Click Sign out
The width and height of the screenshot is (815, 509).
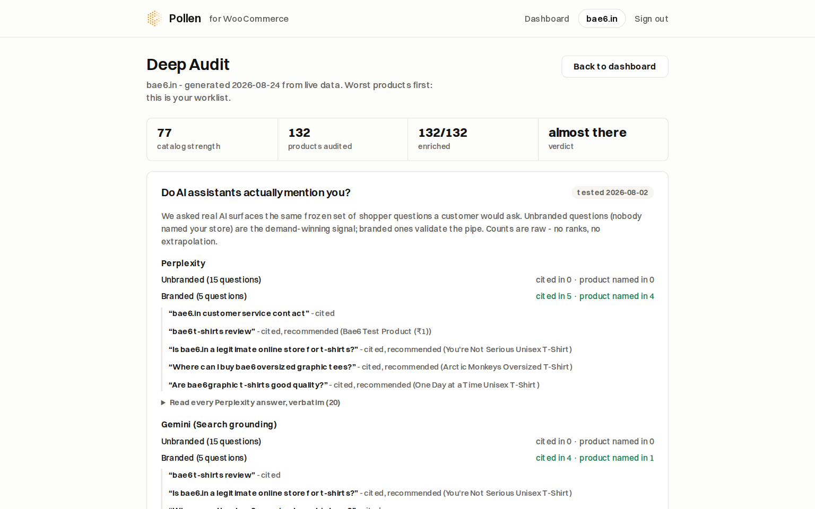point(651,19)
